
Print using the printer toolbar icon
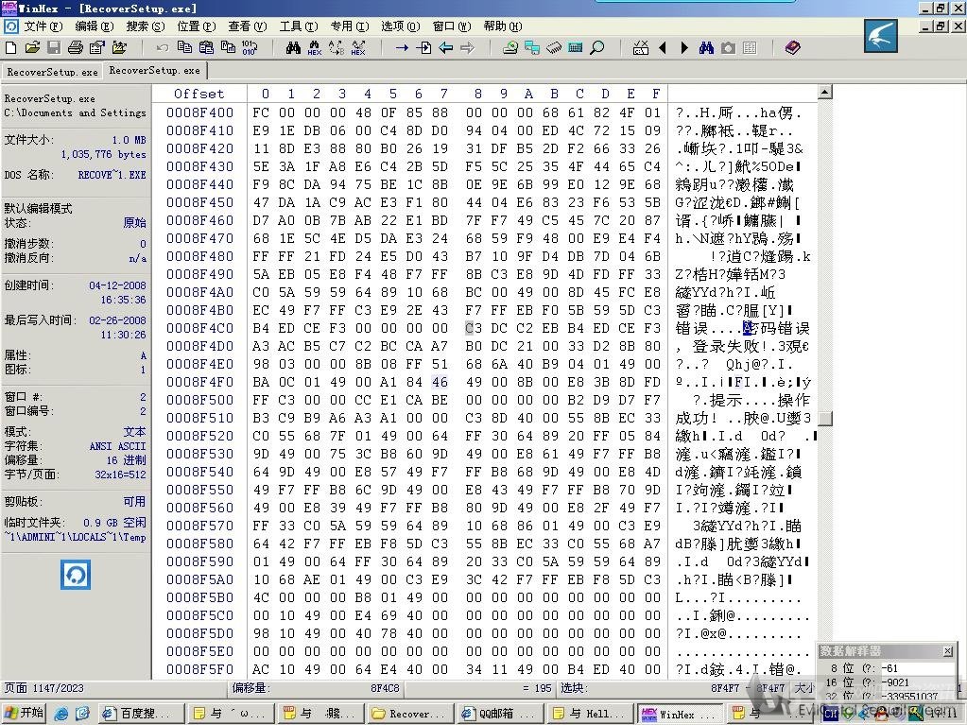(76, 47)
